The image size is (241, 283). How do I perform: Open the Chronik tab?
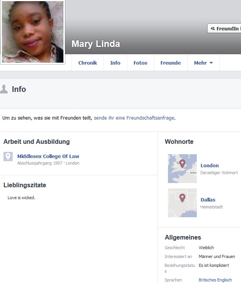click(x=88, y=63)
